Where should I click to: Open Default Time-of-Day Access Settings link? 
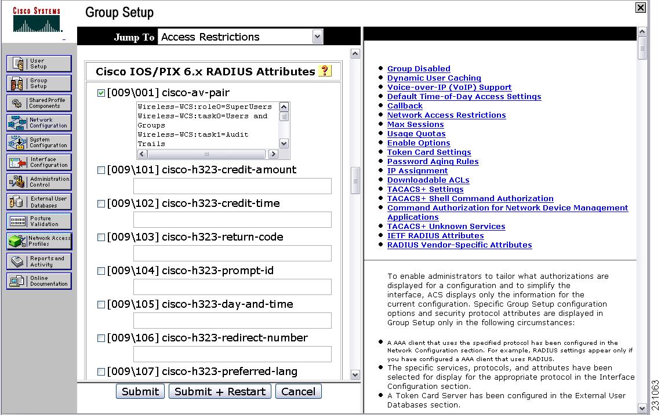coord(464,96)
